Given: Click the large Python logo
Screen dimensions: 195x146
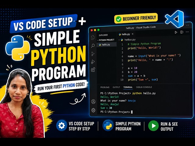Looking at the screenshot, I should 18,48.
